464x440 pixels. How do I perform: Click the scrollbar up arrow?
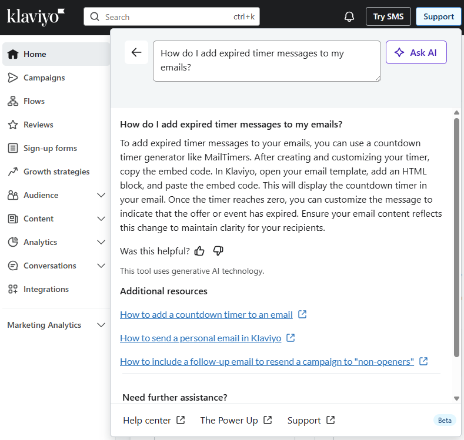(456, 113)
